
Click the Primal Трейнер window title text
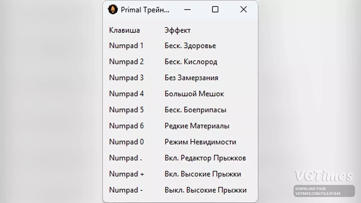point(145,10)
